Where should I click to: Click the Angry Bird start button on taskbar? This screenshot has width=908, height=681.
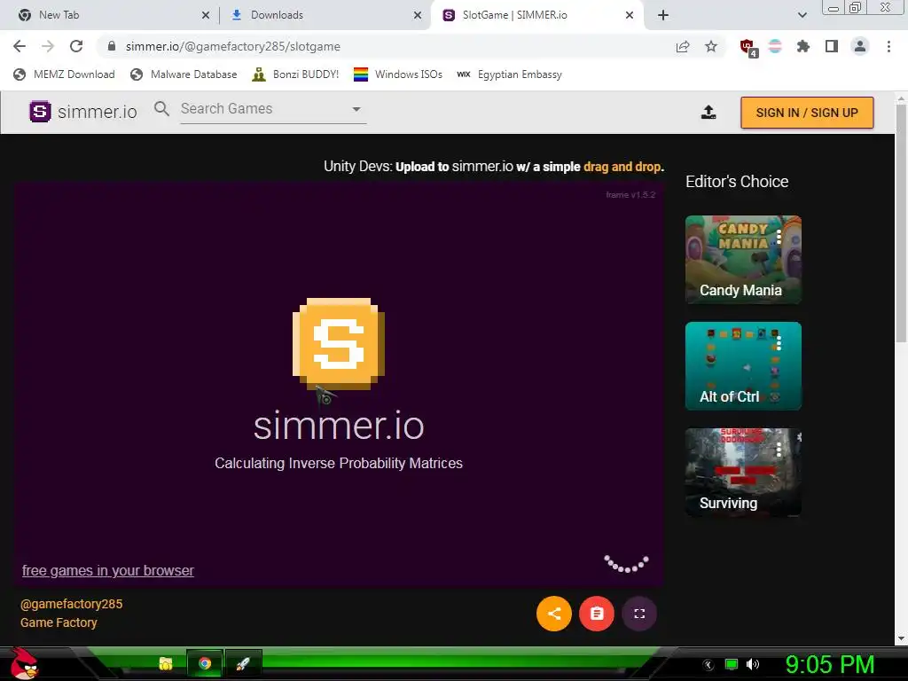[x=24, y=663]
